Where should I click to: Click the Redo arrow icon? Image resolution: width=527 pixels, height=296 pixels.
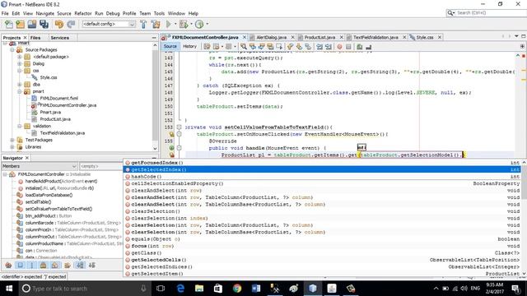[71, 24]
